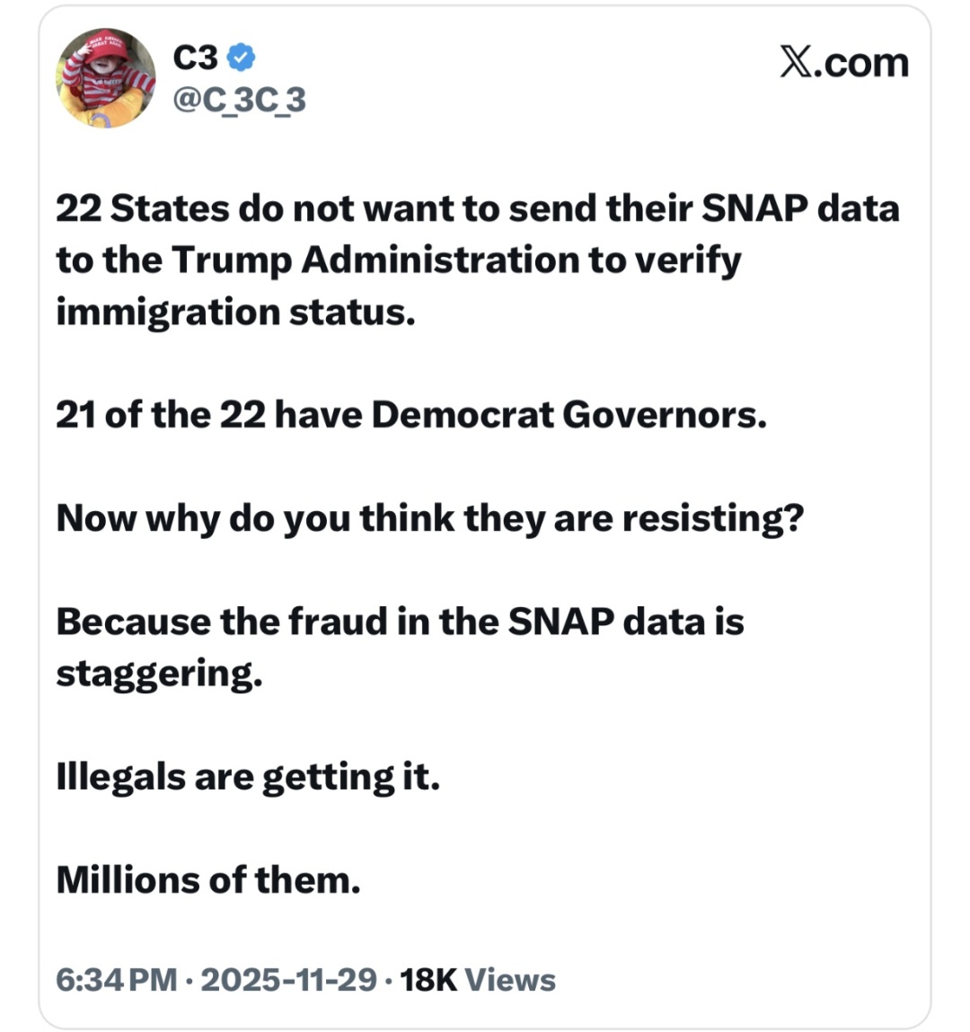Click the line starting with 21 of the 22

(x=411, y=415)
